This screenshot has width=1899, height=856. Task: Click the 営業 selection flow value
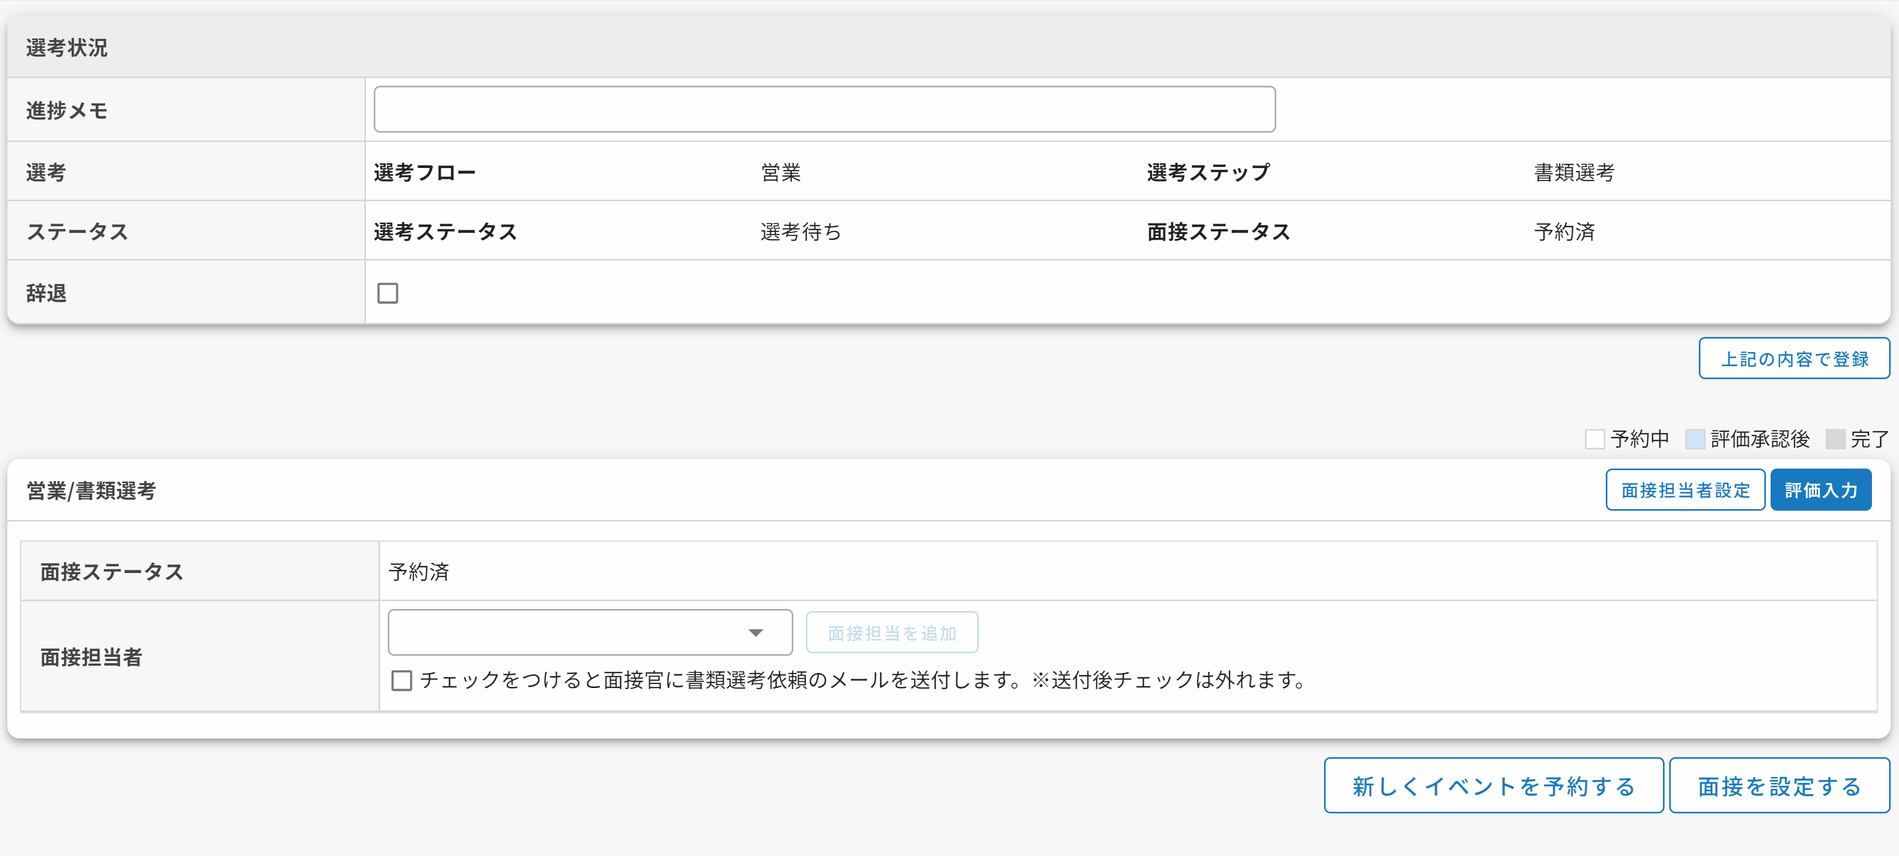point(781,172)
